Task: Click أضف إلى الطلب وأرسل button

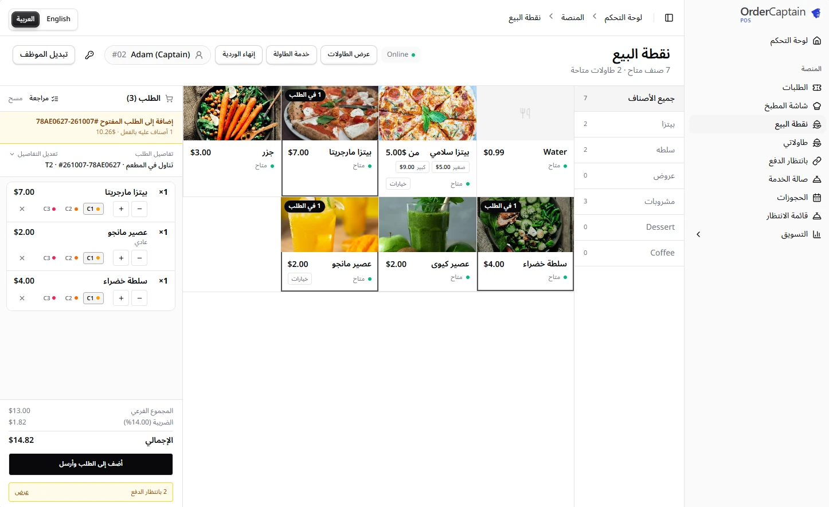Action: (91, 464)
